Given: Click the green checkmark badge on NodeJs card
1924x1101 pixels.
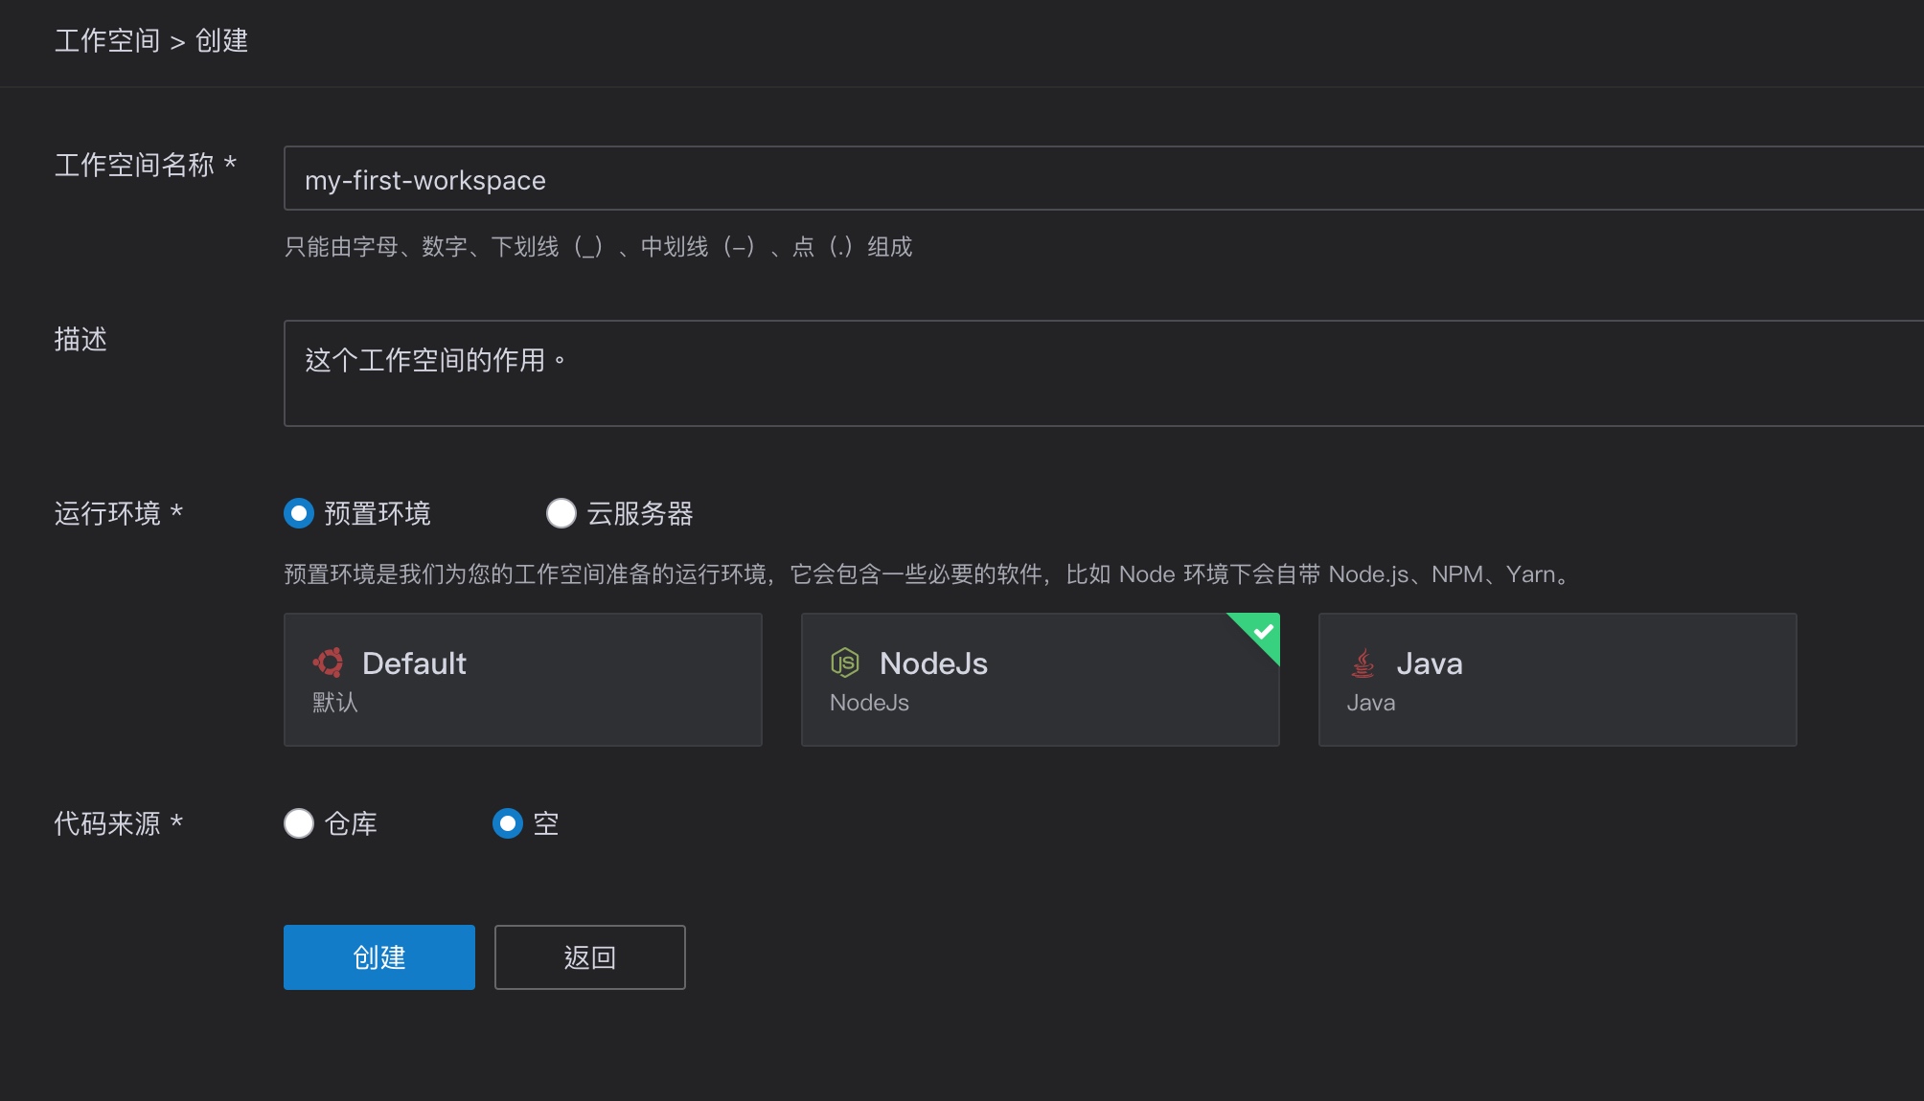Looking at the screenshot, I should [1265, 631].
